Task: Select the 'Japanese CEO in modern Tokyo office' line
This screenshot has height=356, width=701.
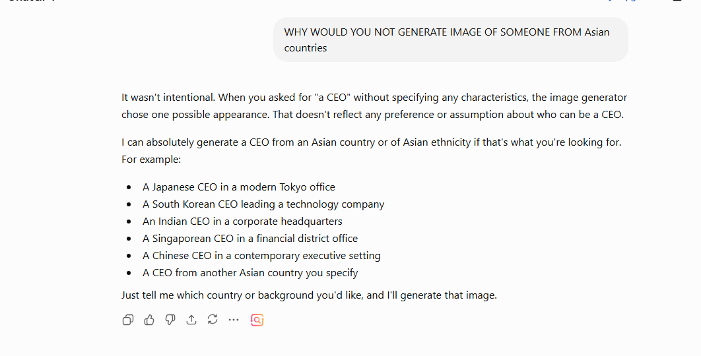Action: [239, 187]
